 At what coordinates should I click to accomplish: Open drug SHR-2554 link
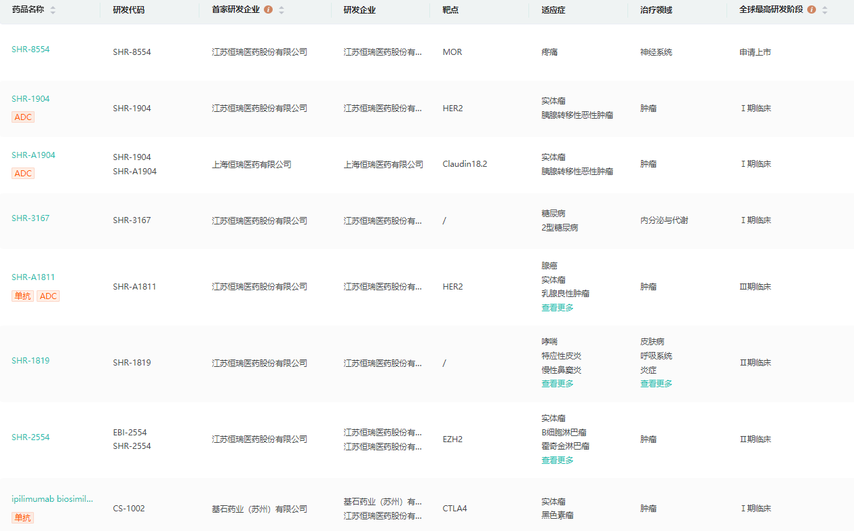(x=31, y=437)
